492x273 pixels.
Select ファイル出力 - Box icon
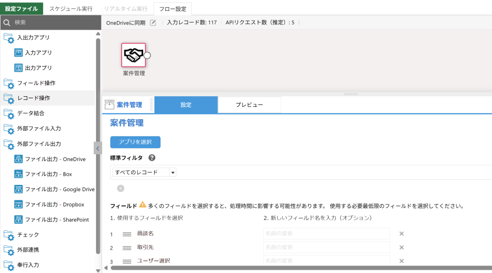(x=19, y=174)
